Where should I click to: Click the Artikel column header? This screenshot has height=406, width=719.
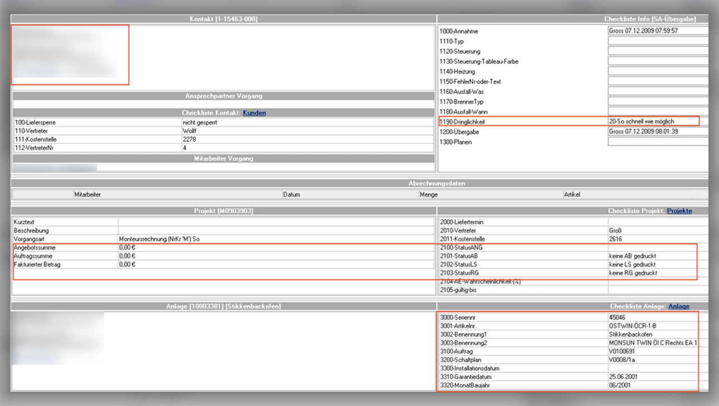coord(572,195)
